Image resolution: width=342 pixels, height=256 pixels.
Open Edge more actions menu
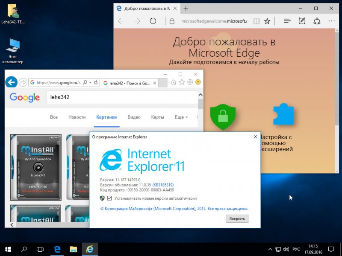(x=332, y=21)
